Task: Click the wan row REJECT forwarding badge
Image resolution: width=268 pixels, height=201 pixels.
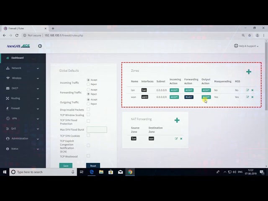Action: (x=189, y=97)
